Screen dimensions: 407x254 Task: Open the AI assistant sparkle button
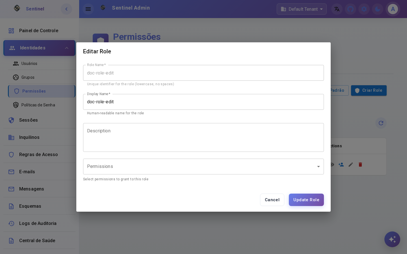pyautogui.click(x=392, y=239)
